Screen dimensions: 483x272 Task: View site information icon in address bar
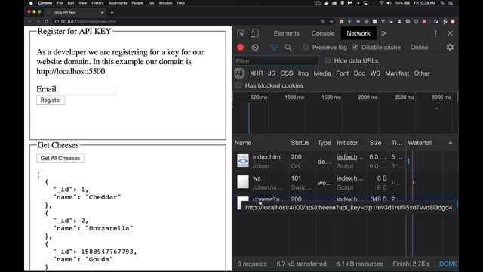[x=57, y=22]
